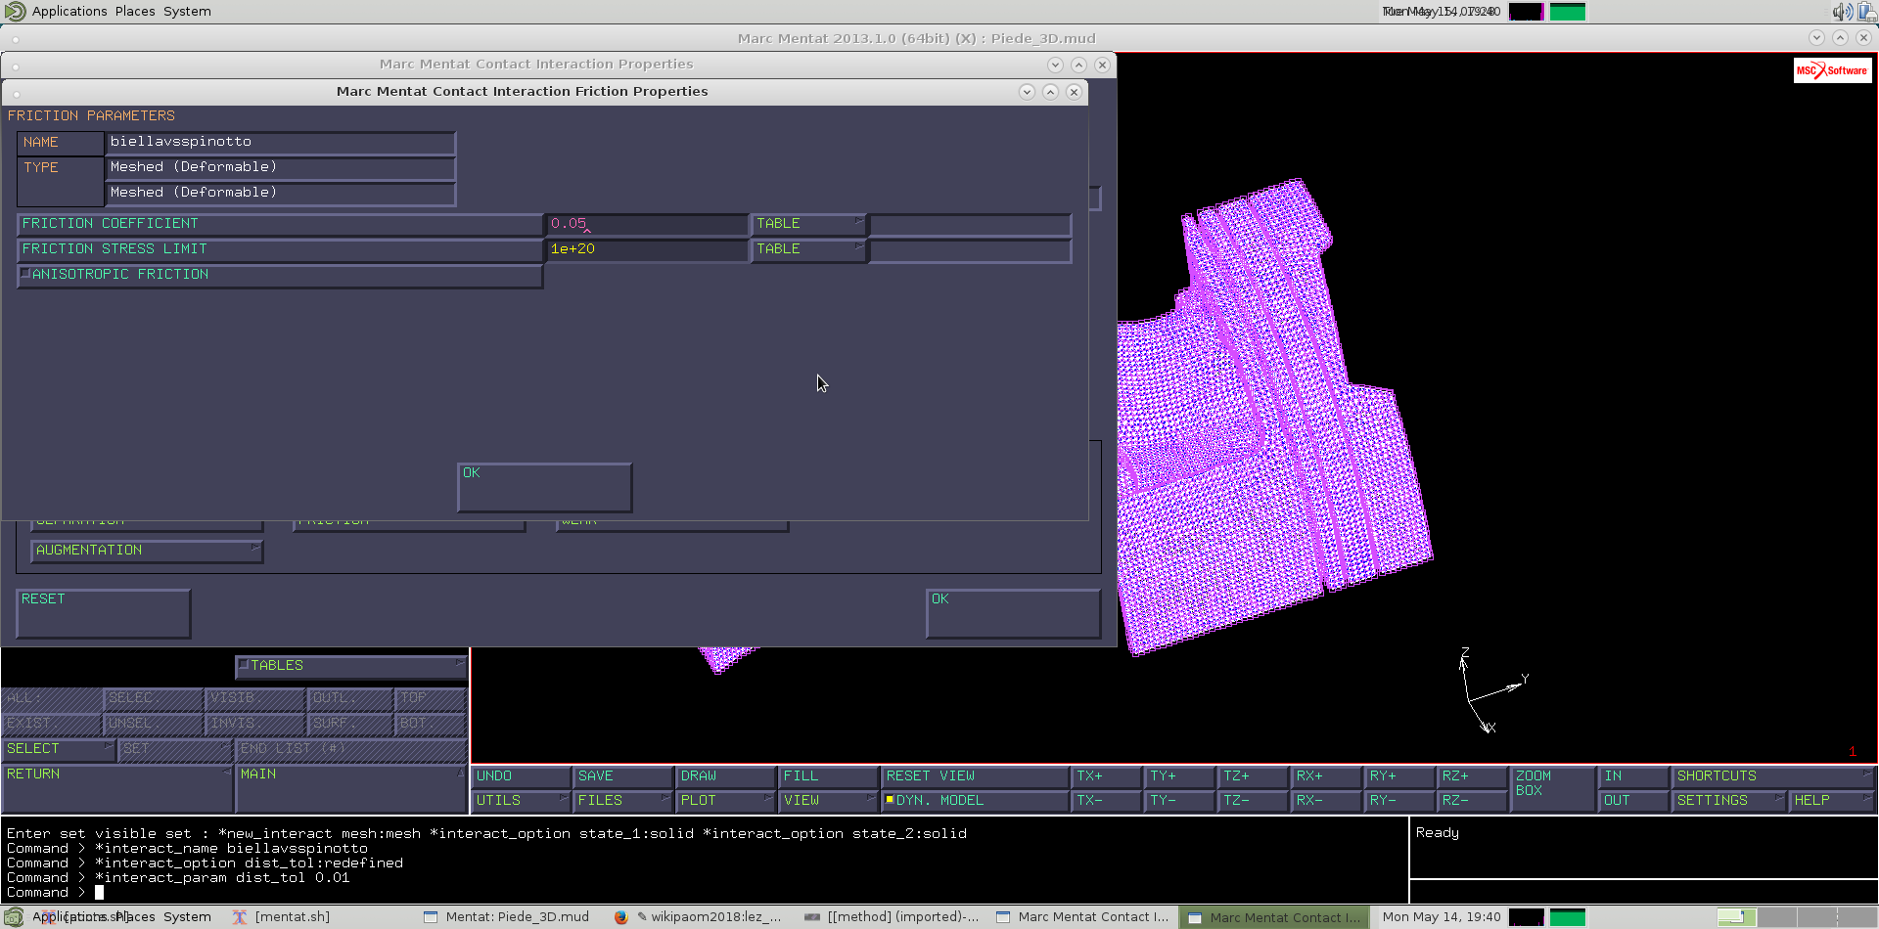Click the Fill button

point(829,776)
